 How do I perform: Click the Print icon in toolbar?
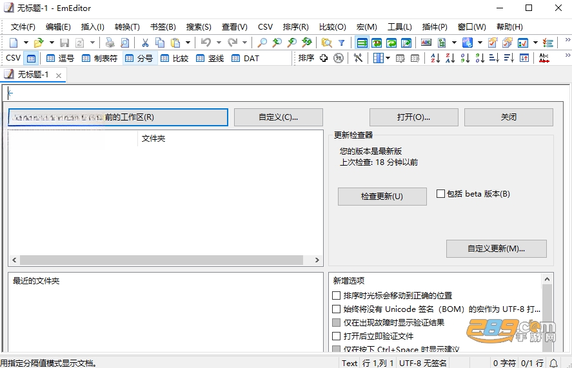pos(110,43)
